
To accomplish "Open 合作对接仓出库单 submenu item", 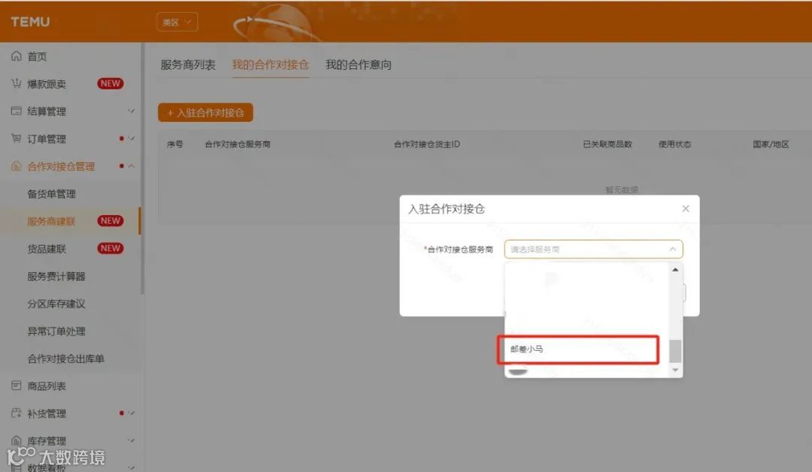I will [x=65, y=359].
